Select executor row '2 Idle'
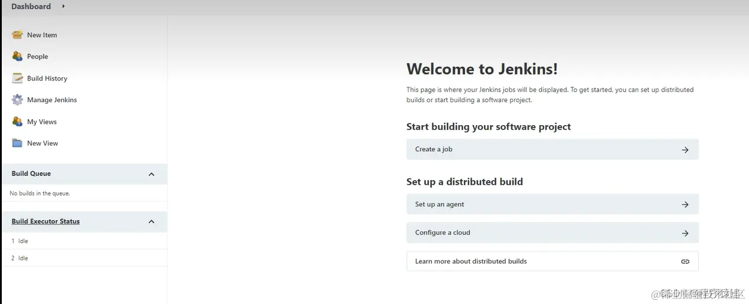This screenshot has width=749, height=304. tap(84, 258)
